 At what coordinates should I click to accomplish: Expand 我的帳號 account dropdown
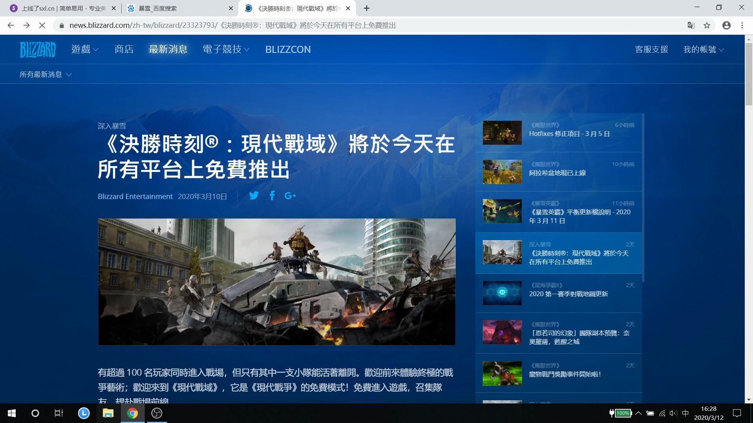click(x=704, y=49)
